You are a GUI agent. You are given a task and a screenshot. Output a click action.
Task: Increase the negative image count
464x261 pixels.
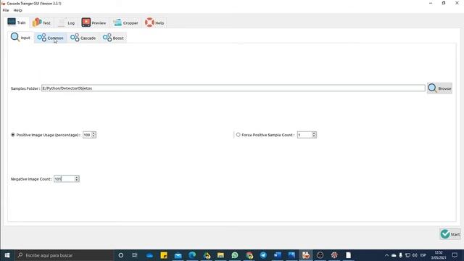pos(77,177)
